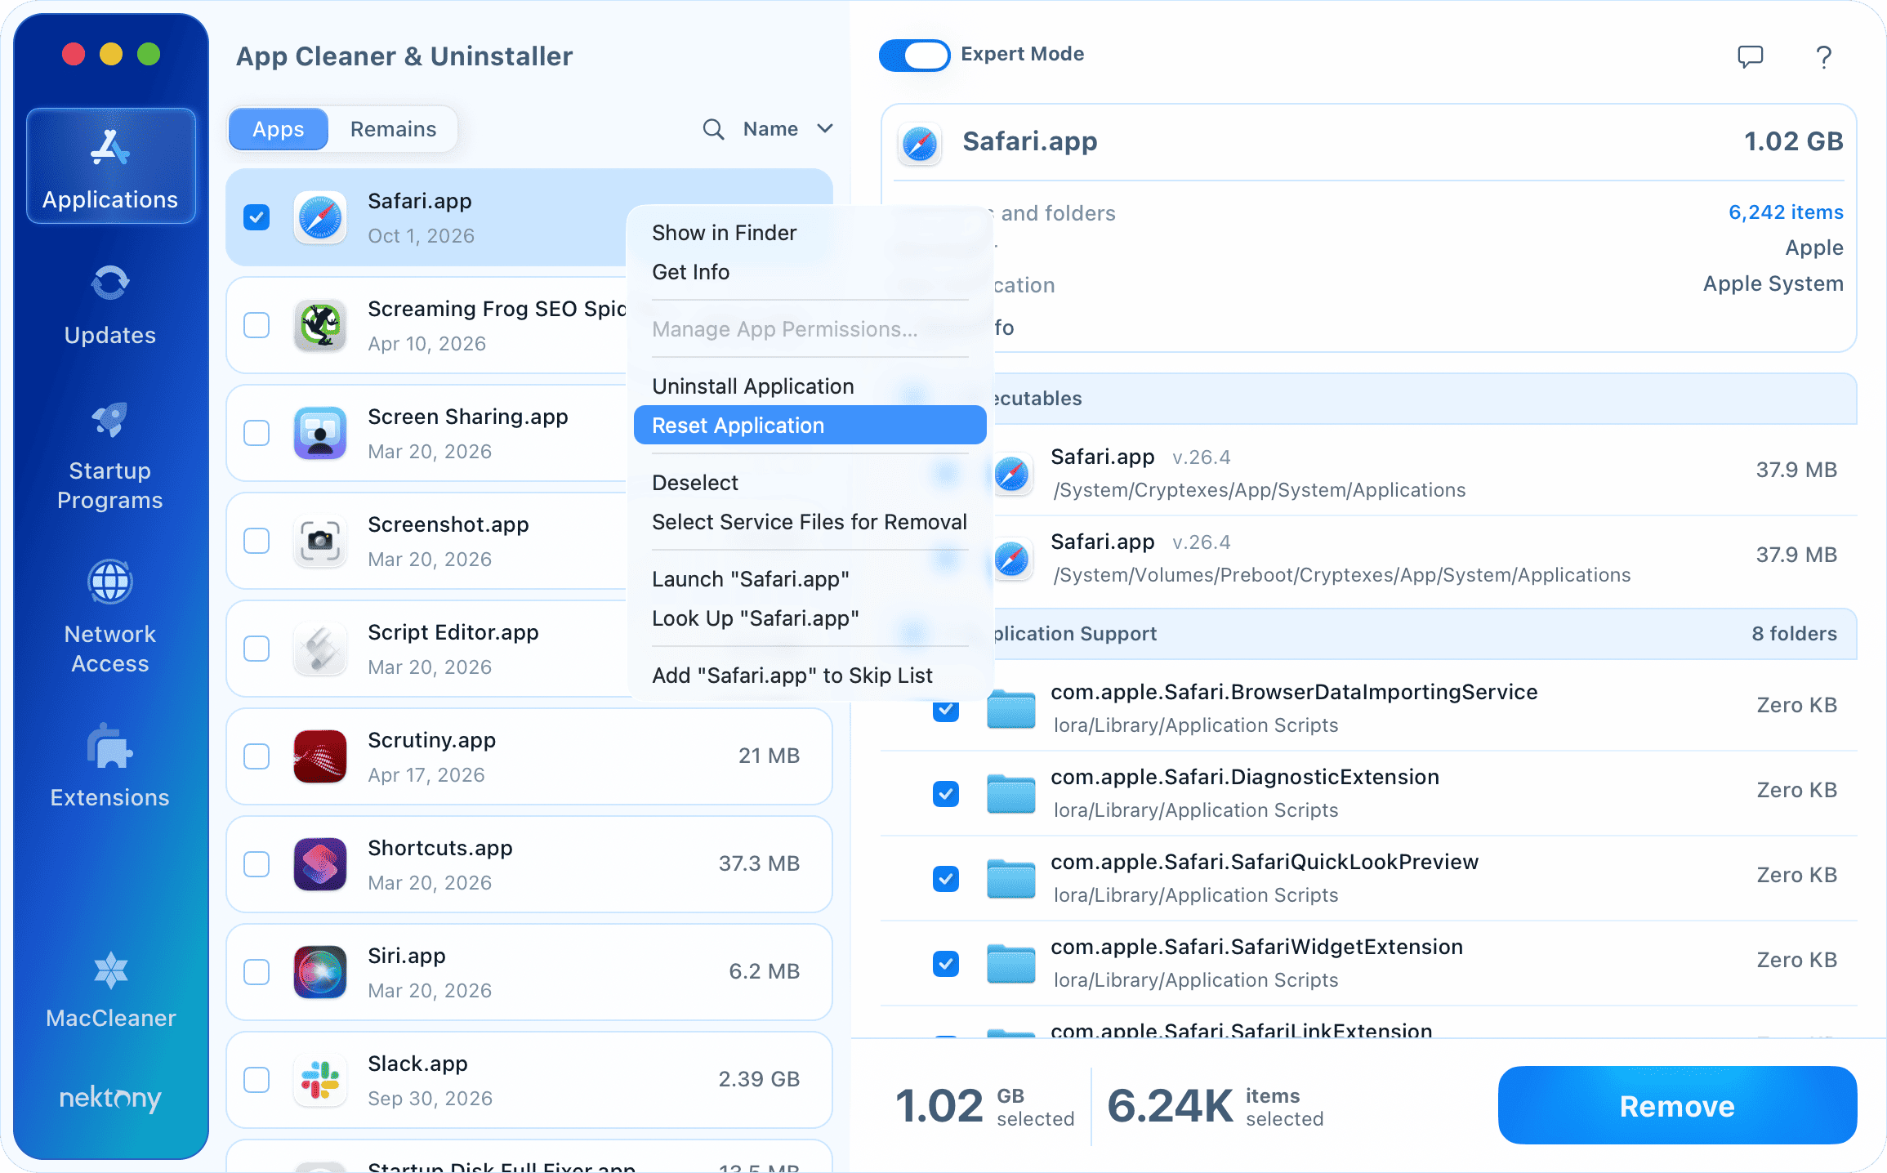Select Add "Safari.app" to Skip List
The image size is (1887, 1173).
pyautogui.click(x=810, y=676)
